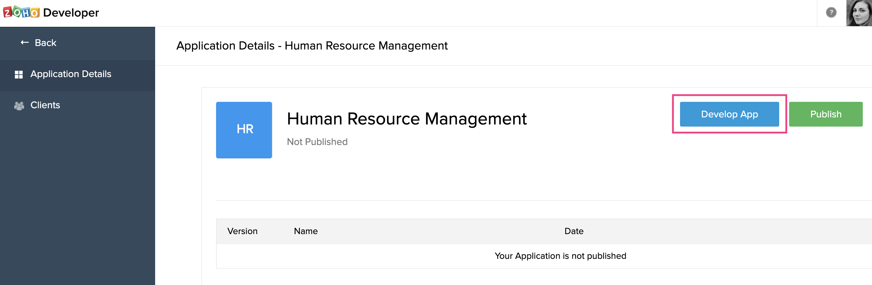
Task: Open the user profile avatar
Action: coord(859,13)
